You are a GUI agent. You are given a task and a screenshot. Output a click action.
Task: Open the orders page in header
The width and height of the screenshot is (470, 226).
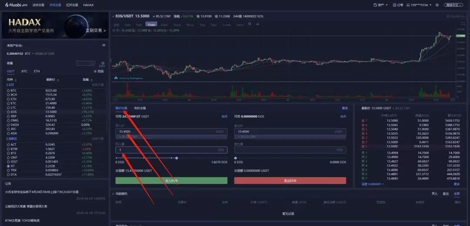pyautogui.click(x=398, y=5)
